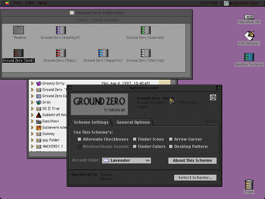Click the 11:21 PM menu bar clock
Image resolution: width=265 pixels, height=199 pixels.
coord(209,3)
